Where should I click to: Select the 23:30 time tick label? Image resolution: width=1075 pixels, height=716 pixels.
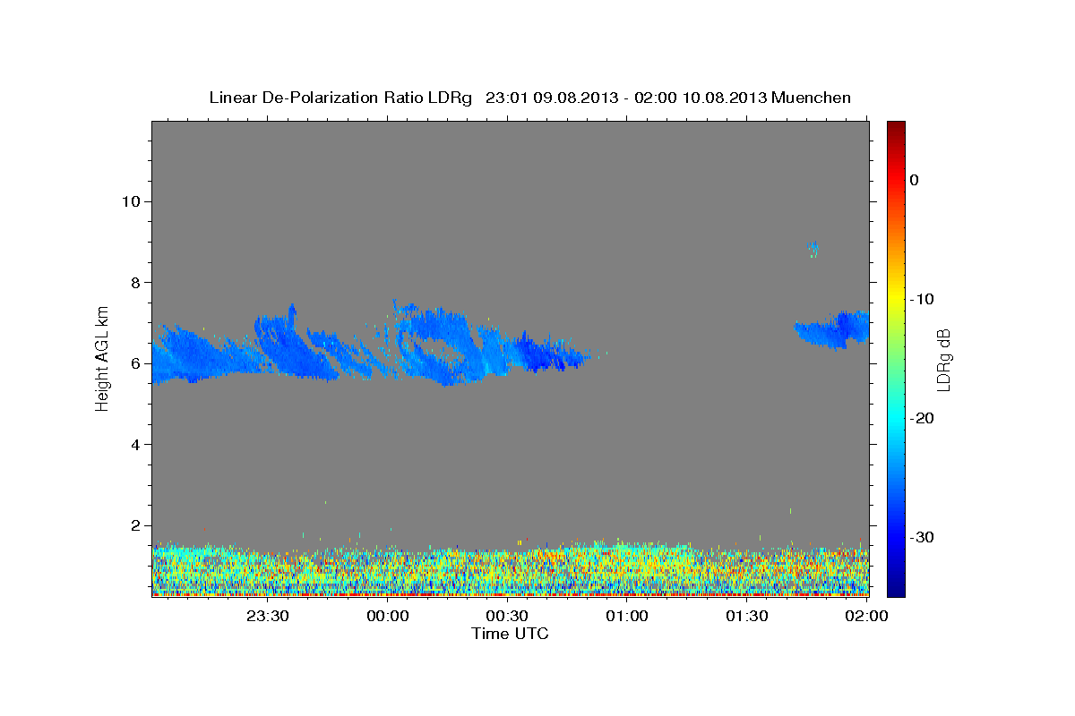[x=268, y=616]
